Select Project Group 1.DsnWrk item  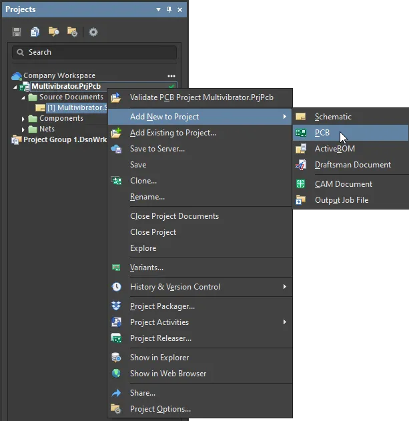pyautogui.click(x=65, y=139)
